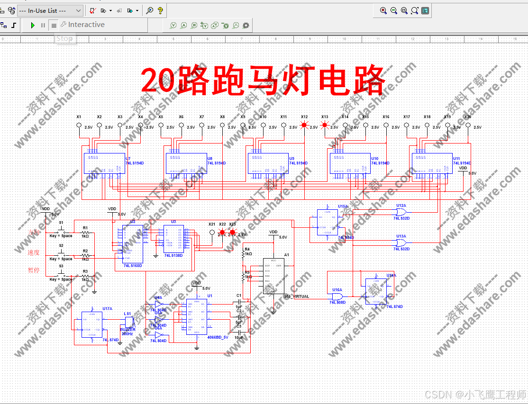Select the Voltage probe
528x404 pixels.
tap(173, 25)
